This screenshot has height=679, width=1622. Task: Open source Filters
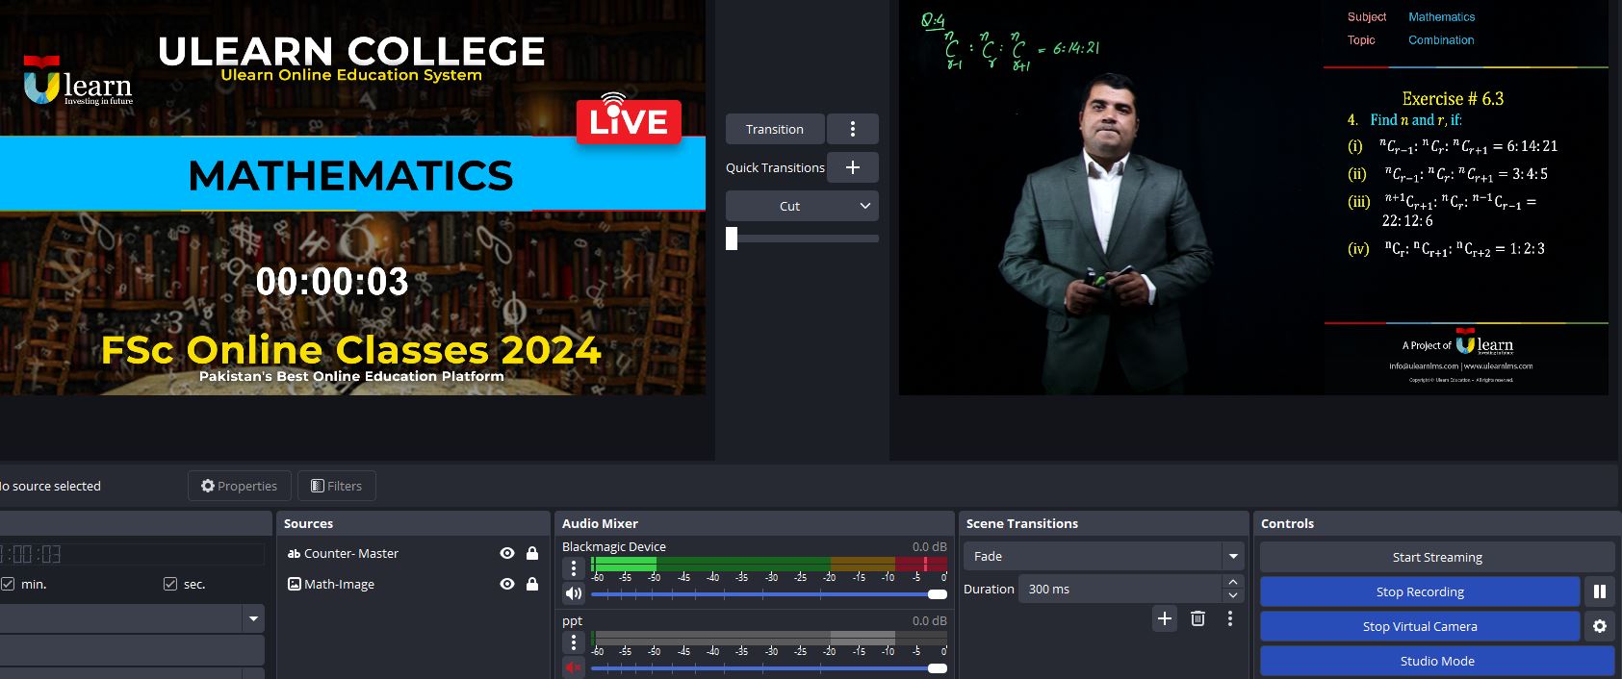pos(337,486)
